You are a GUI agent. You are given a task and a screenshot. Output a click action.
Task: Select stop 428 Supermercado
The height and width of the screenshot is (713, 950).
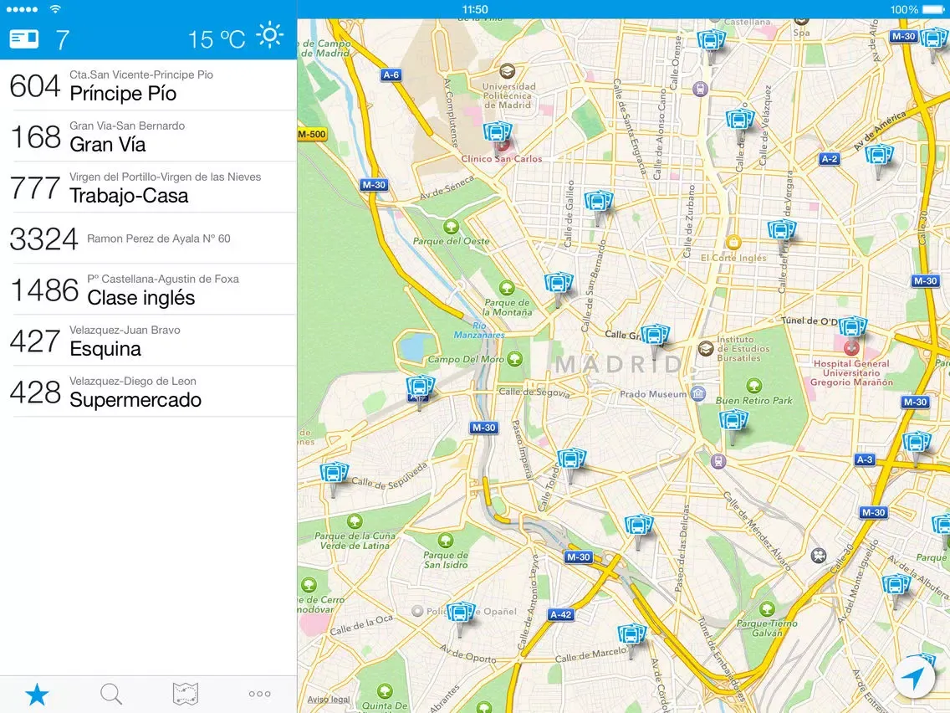click(x=148, y=392)
